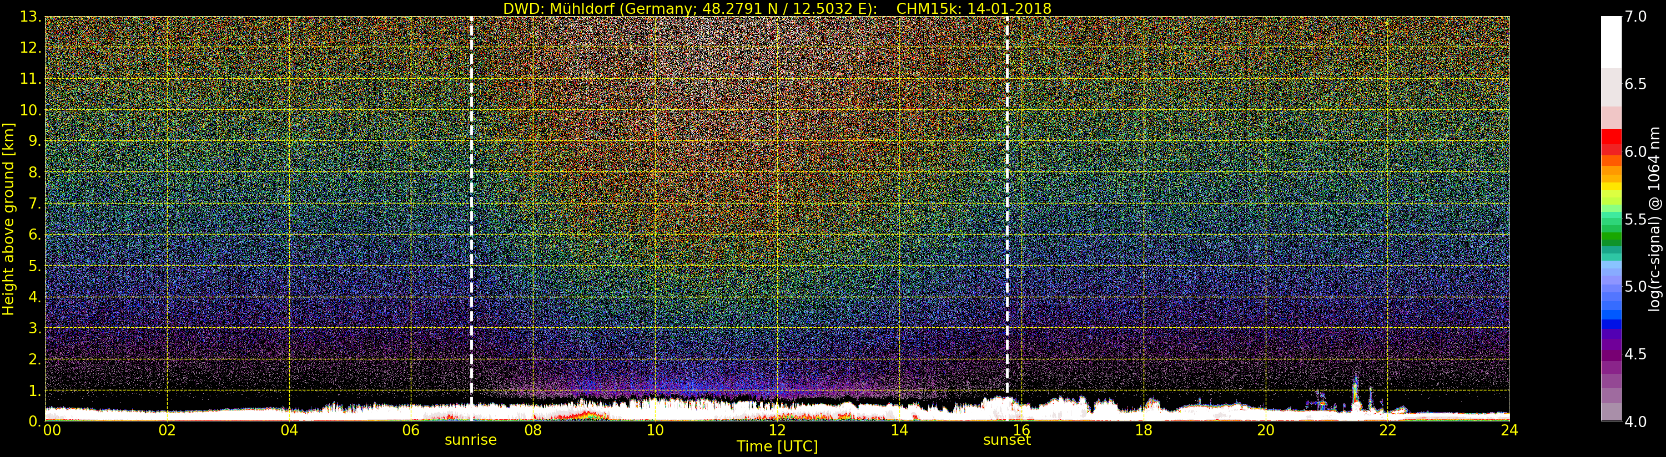Click the 'sunrise' label below the time axis
This screenshot has height=457, width=1666.
tap(471, 440)
